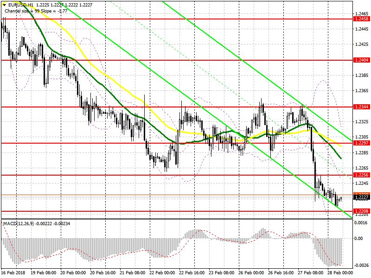Click the -0.0026 MACD scale value
Screen dimensions: 371x278
click(x=361, y=265)
